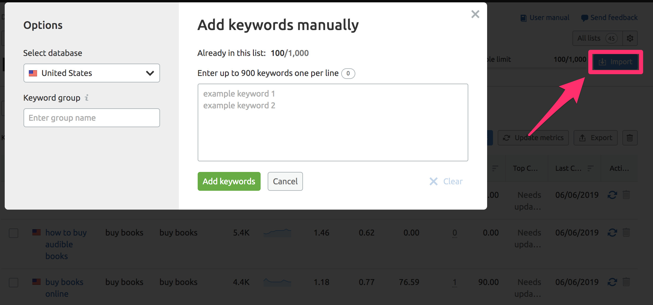The height and width of the screenshot is (305, 653).
Task: Close the Add keywords manually dialog
Action: coord(475,14)
